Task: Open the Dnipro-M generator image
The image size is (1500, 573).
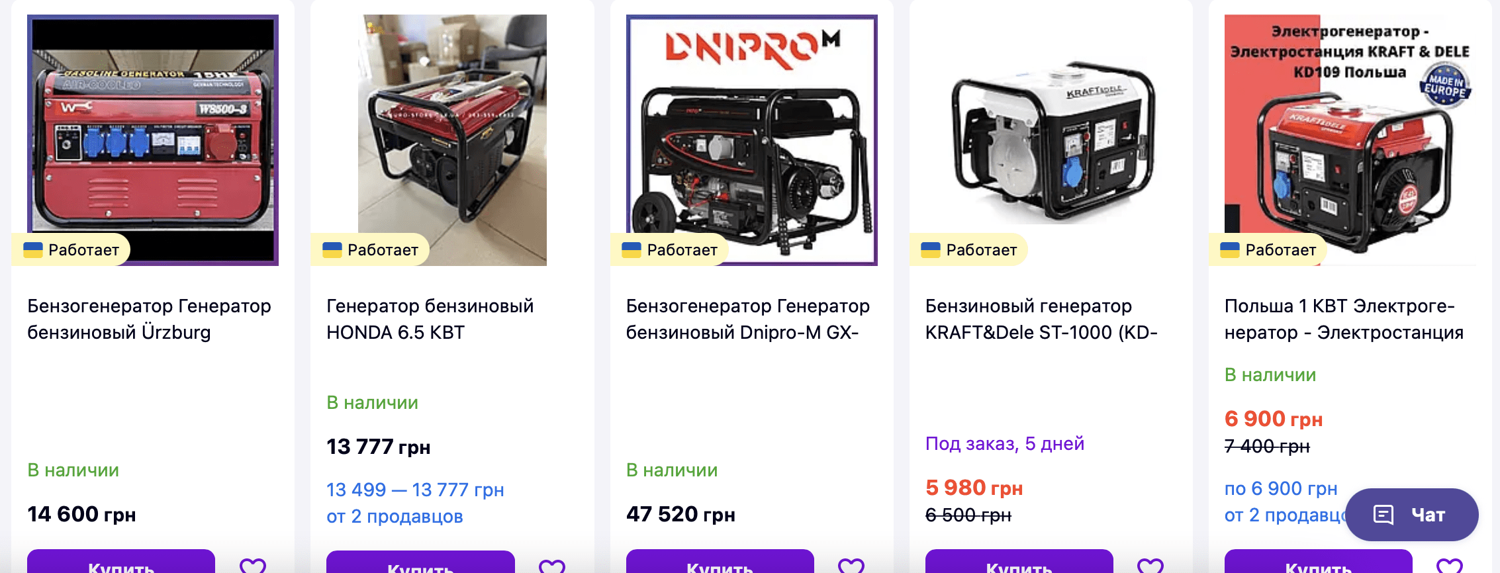Action: [751, 140]
